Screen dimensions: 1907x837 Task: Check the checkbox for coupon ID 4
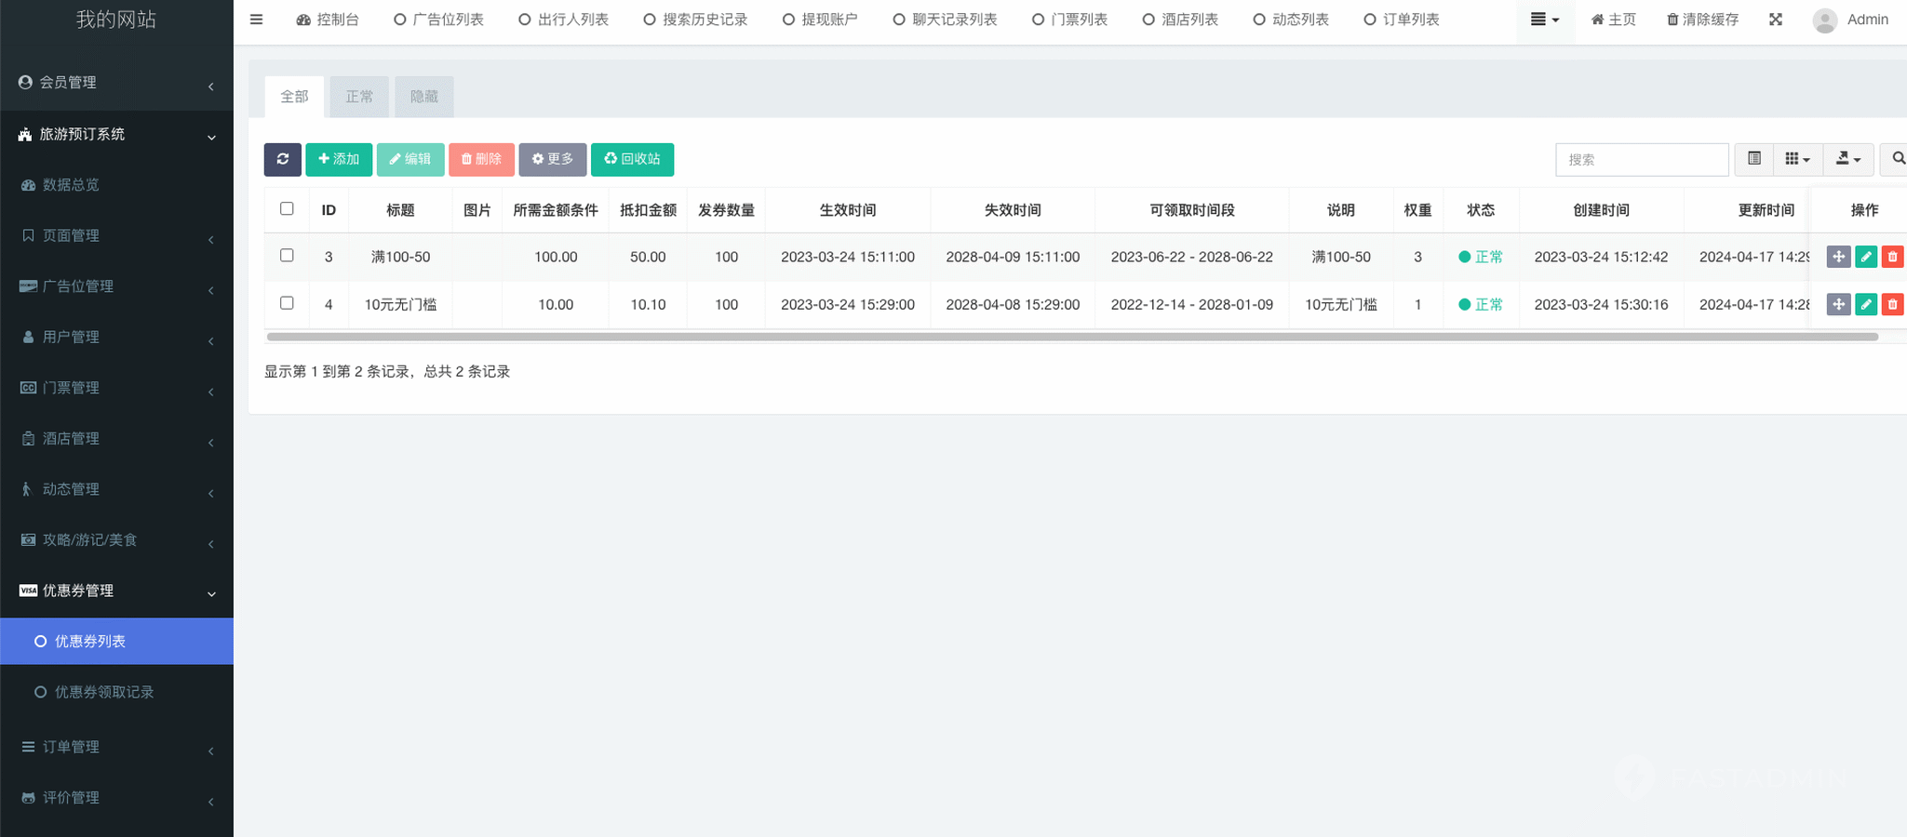click(287, 303)
